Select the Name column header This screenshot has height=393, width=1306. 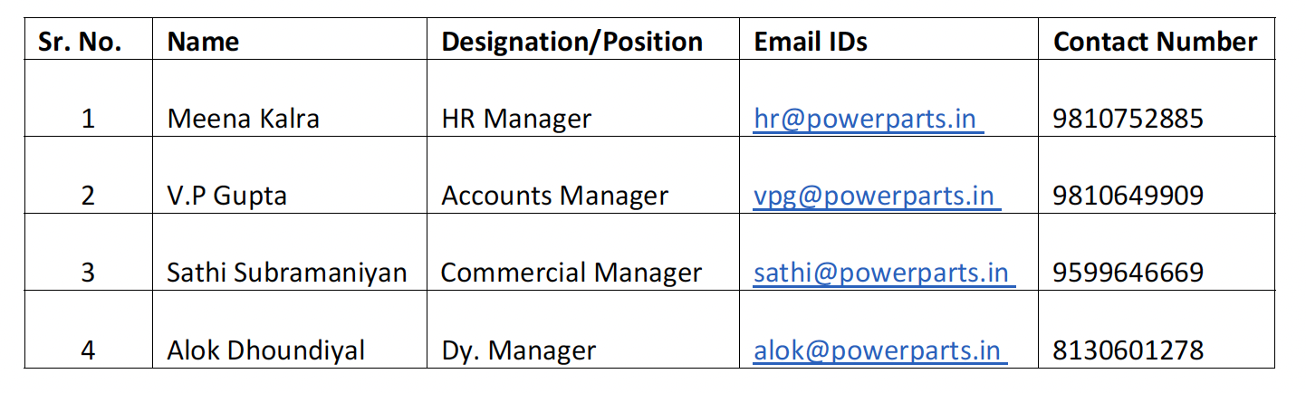click(204, 42)
